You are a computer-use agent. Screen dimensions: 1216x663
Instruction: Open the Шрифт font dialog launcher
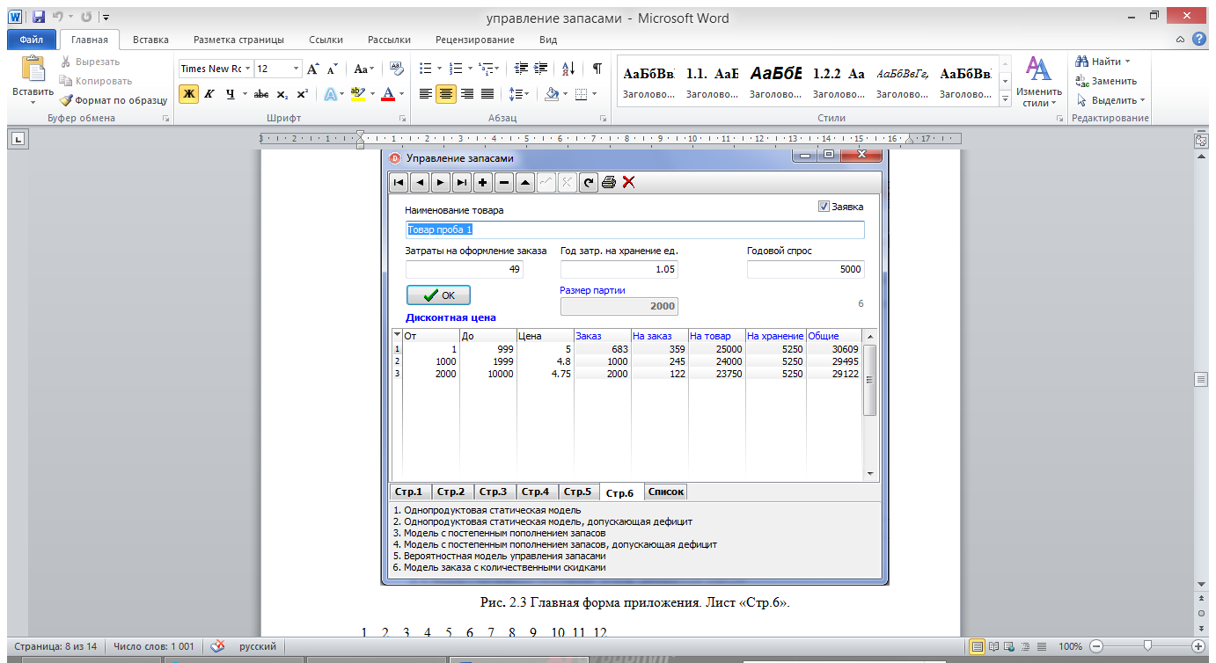tap(403, 118)
